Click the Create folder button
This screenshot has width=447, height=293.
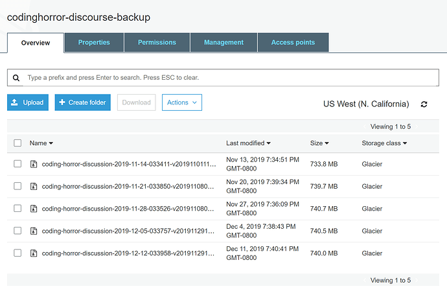coord(83,102)
